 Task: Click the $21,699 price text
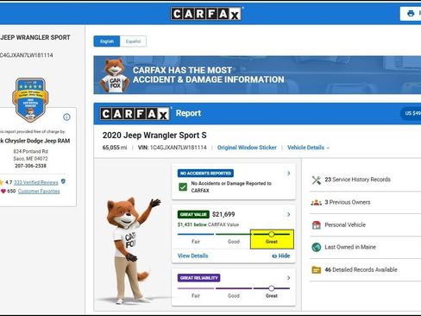click(x=223, y=214)
